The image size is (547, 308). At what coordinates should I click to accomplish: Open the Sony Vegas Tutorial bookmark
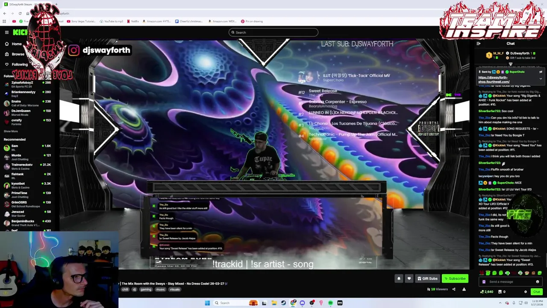click(x=81, y=21)
